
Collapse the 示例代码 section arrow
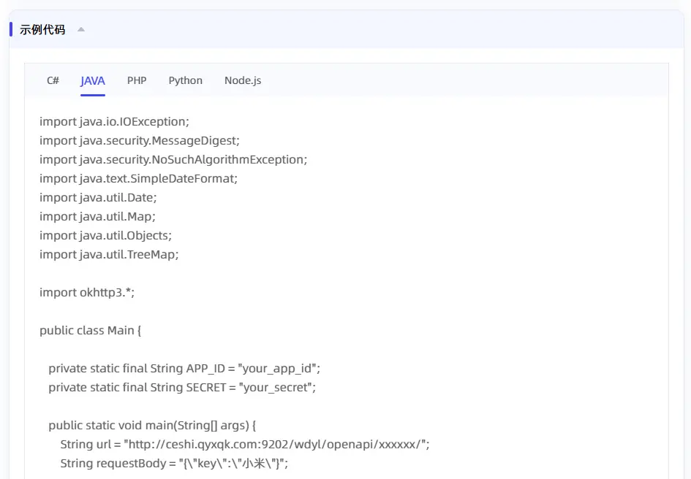pos(81,30)
